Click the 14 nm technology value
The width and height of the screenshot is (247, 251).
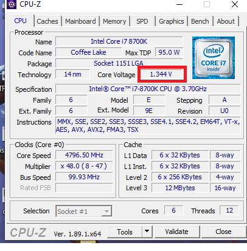[x=72, y=74]
